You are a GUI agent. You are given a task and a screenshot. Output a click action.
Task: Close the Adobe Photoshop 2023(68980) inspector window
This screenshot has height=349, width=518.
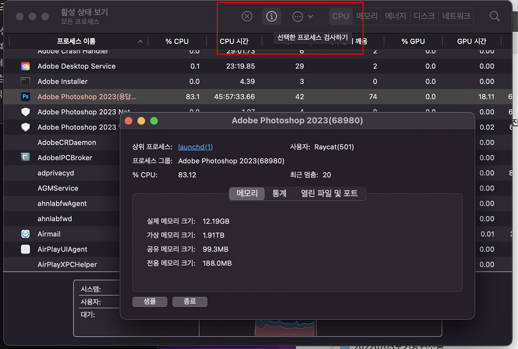(x=129, y=121)
